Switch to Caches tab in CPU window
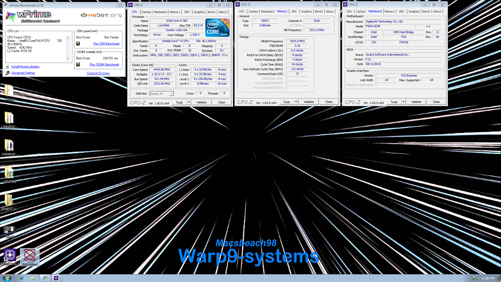Screen dimensions: 501x282 (146, 12)
